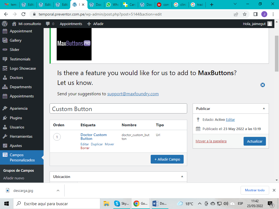Open the jaimegut user profile avatar
279x209 pixels.
tap(270, 24)
